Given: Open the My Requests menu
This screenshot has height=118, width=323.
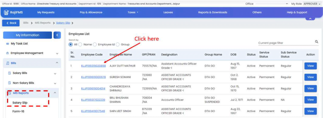Looking at the screenshot, I should (x=46, y=12).
